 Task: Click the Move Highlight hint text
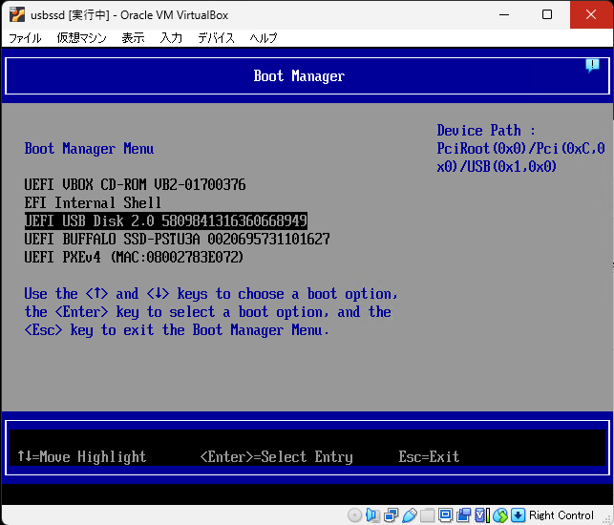point(82,457)
